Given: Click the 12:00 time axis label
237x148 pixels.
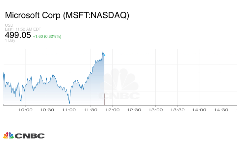Looking at the screenshot, I should tap(112, 110).
